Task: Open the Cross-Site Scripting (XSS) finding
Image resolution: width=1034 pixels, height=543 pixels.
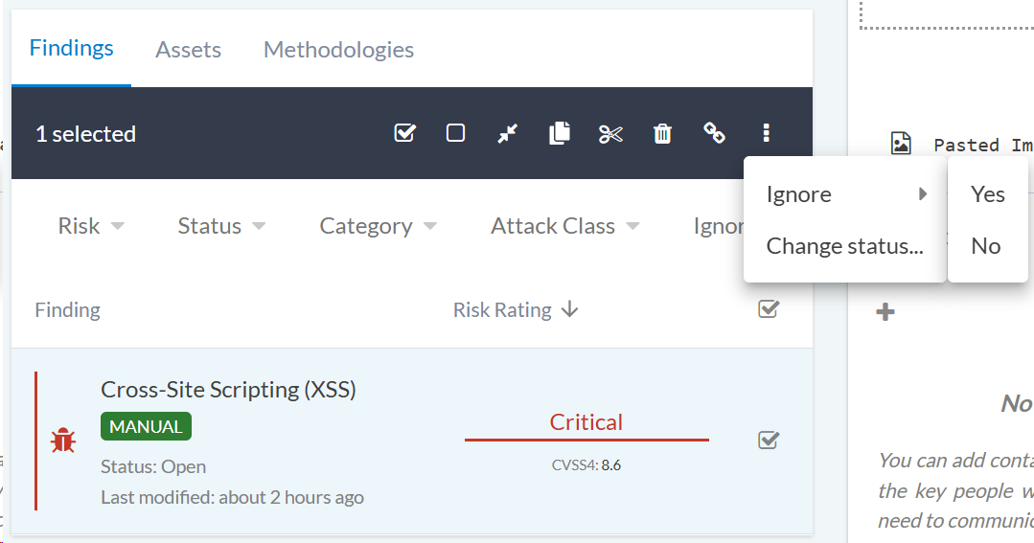Action: click(228, 390)
